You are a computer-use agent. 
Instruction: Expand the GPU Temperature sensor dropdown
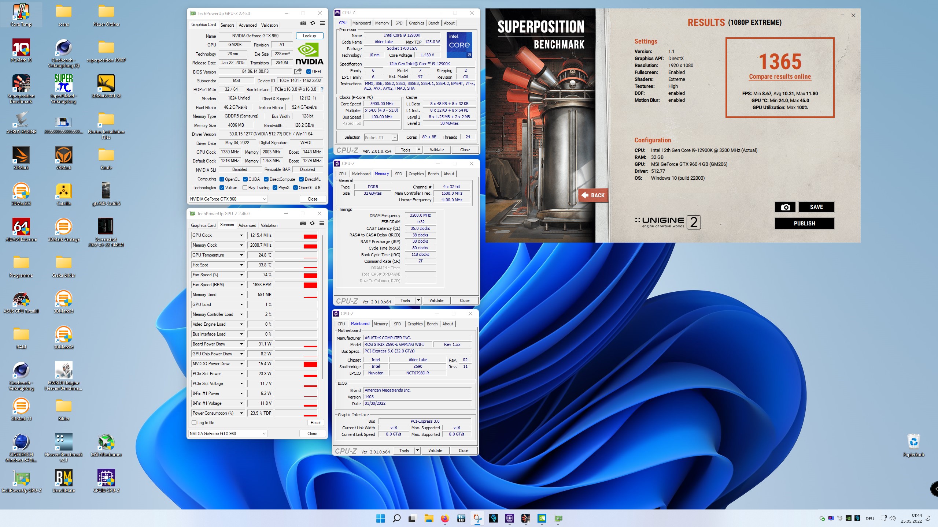(x=241, y=255)
